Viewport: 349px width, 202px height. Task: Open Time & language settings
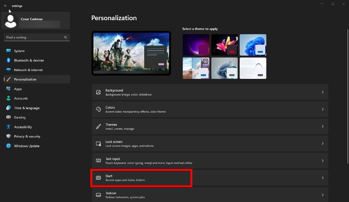(37, 108)
